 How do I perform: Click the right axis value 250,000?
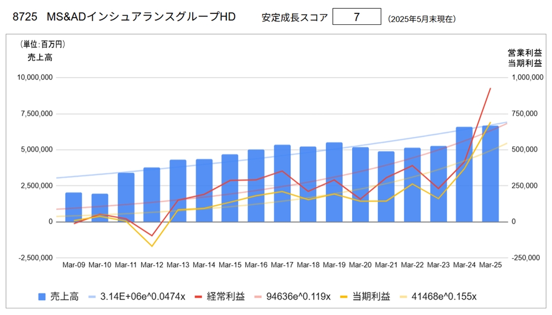[524, 186]
